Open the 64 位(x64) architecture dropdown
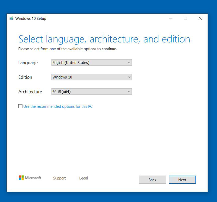 (91, 92)
